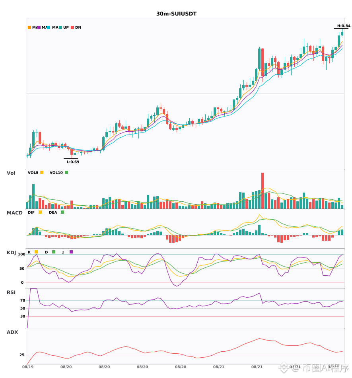Click the DEA legend text
The width and height of the screenshot is (352, 378).
(53, 212)
